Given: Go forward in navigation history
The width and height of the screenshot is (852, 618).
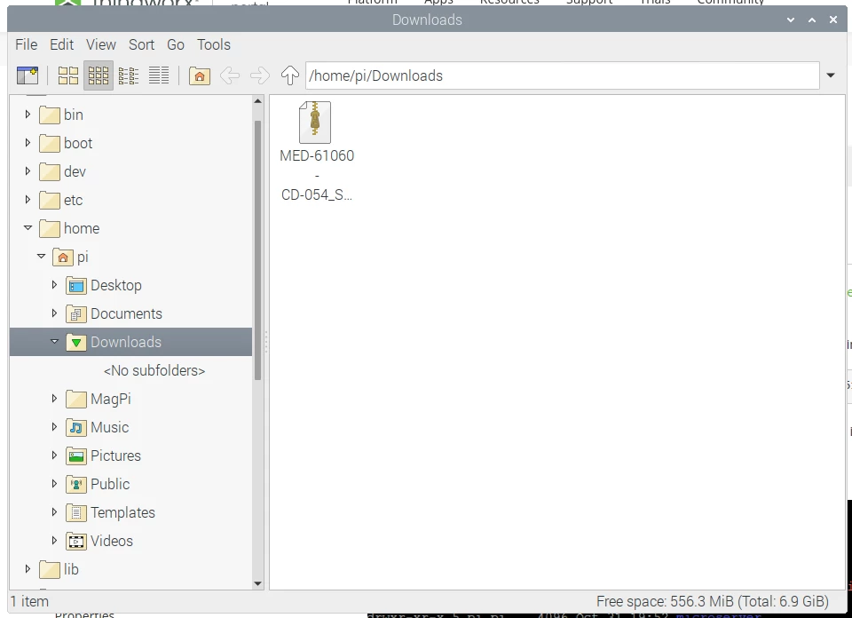Looking at the screenshot, I should pos(258,75).
